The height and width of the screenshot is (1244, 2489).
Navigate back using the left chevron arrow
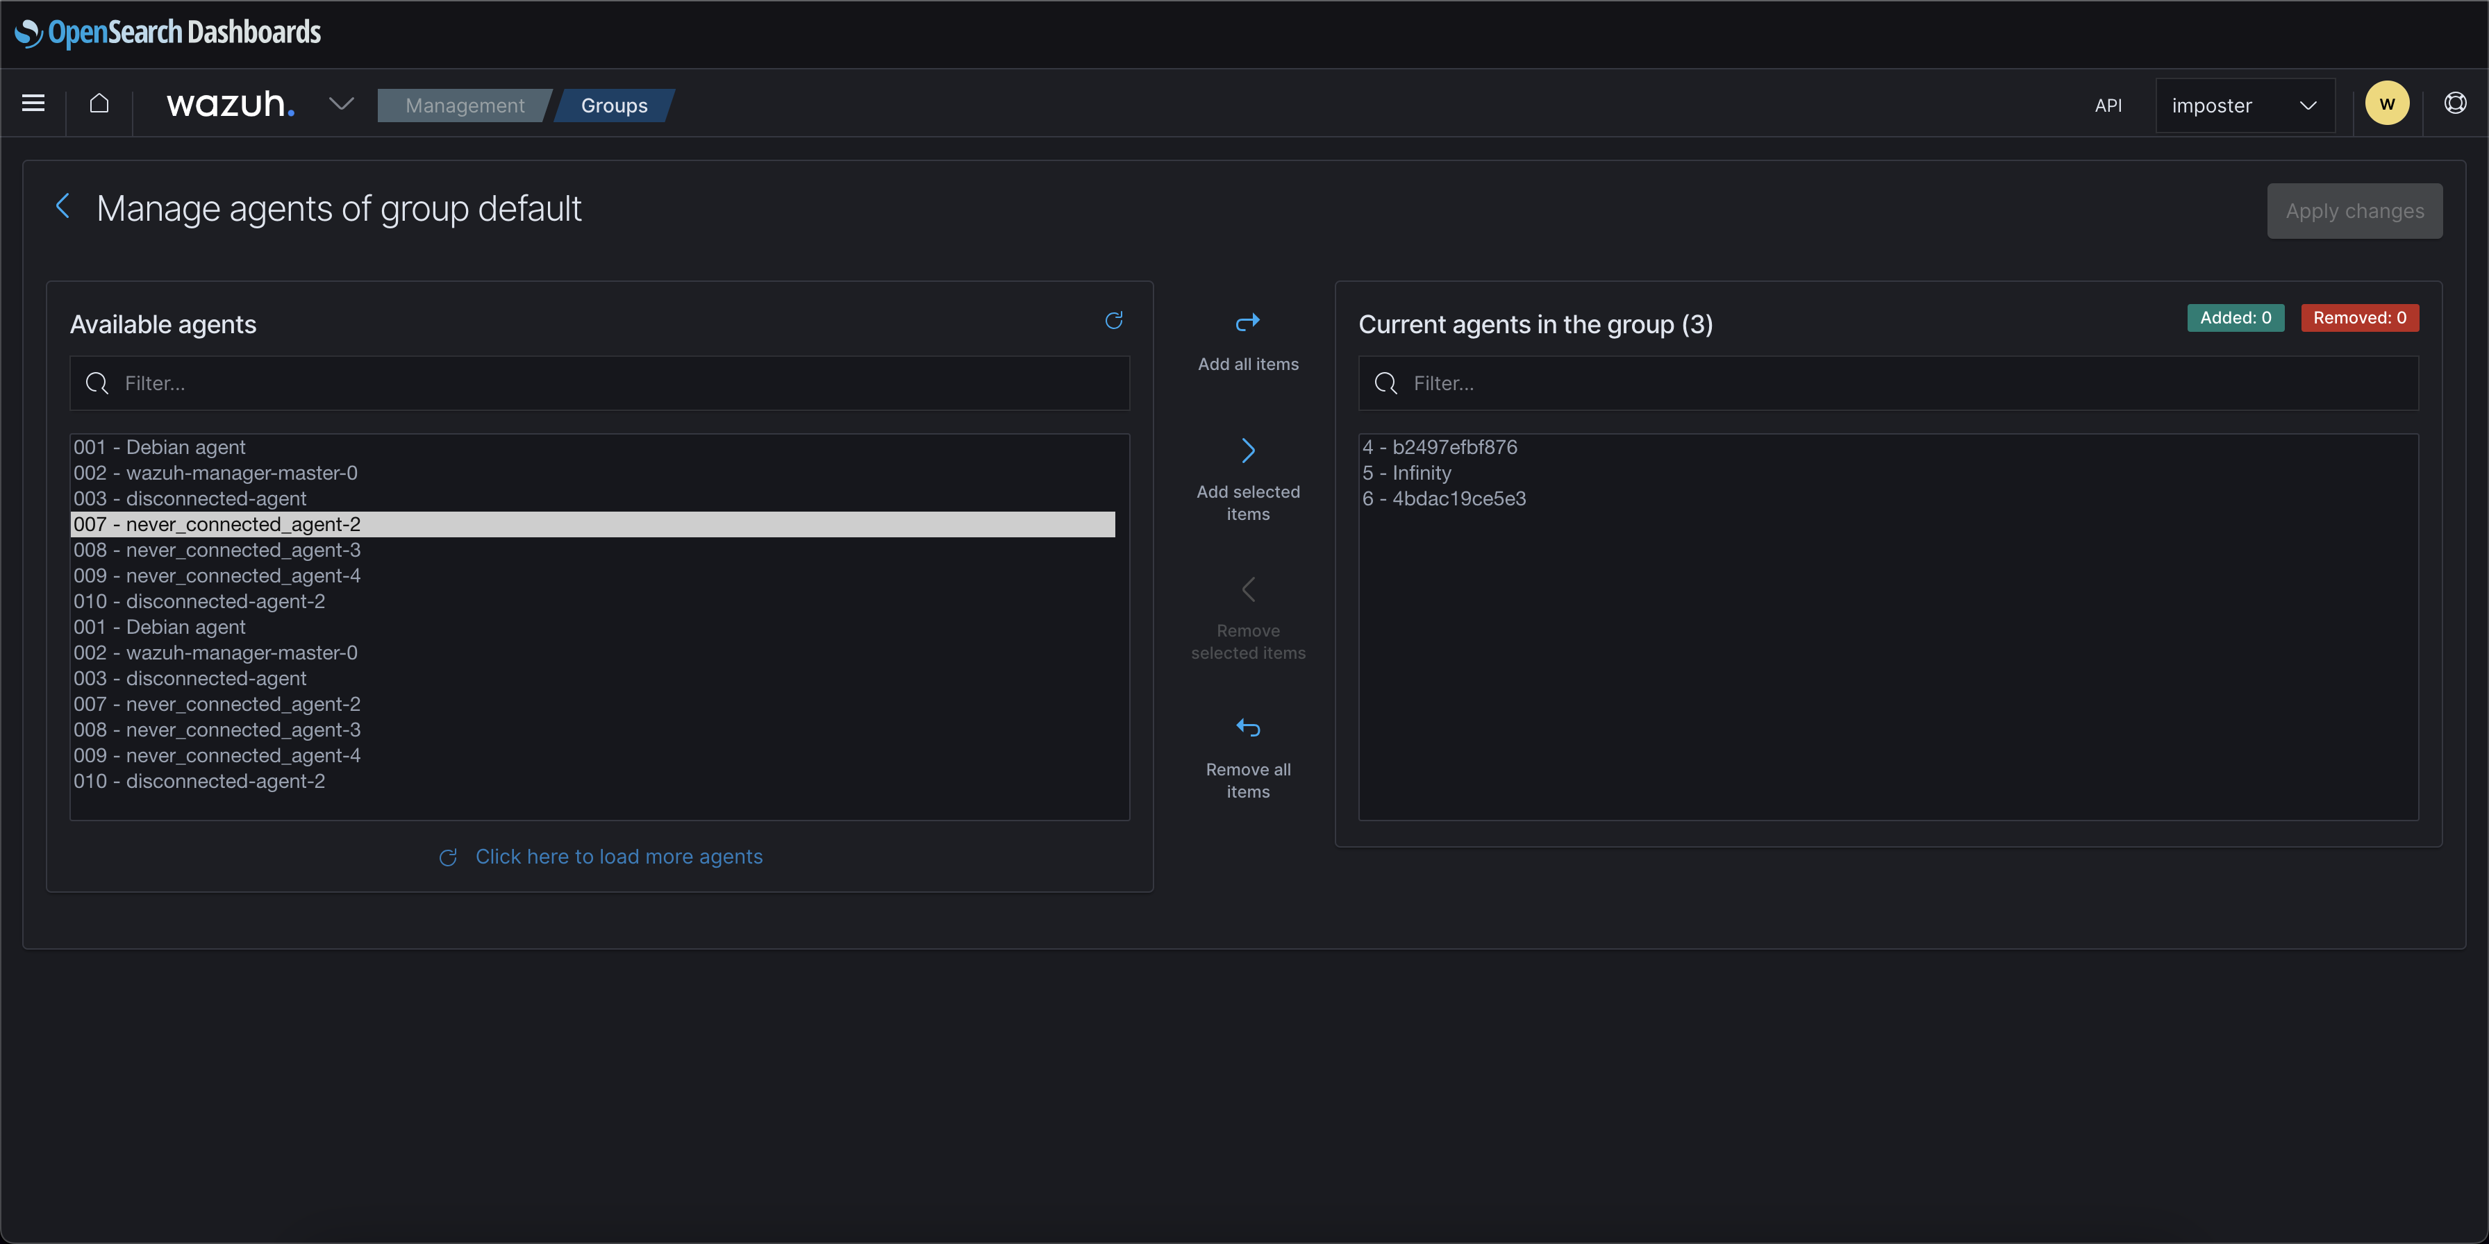point(63,205)
